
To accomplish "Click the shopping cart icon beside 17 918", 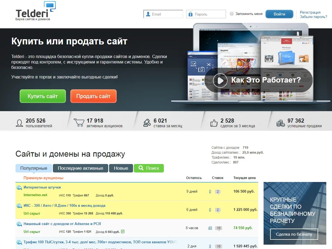I will pos(79,123).
